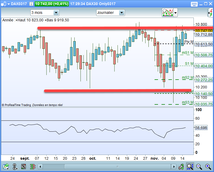Open the chart list properties icon

[x=23, y=167]
